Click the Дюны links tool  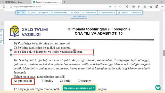(x=31, y=13)
